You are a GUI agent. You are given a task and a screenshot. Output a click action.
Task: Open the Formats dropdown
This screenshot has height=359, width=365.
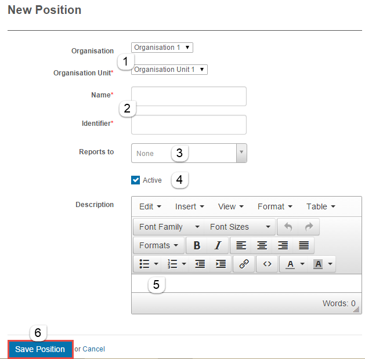159,245
